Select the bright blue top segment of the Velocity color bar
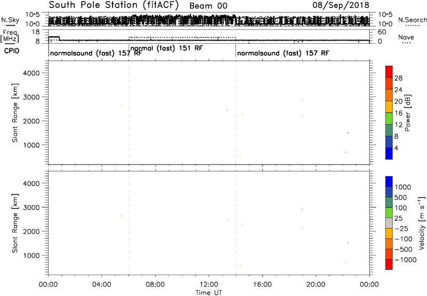 tap(389, 182)
